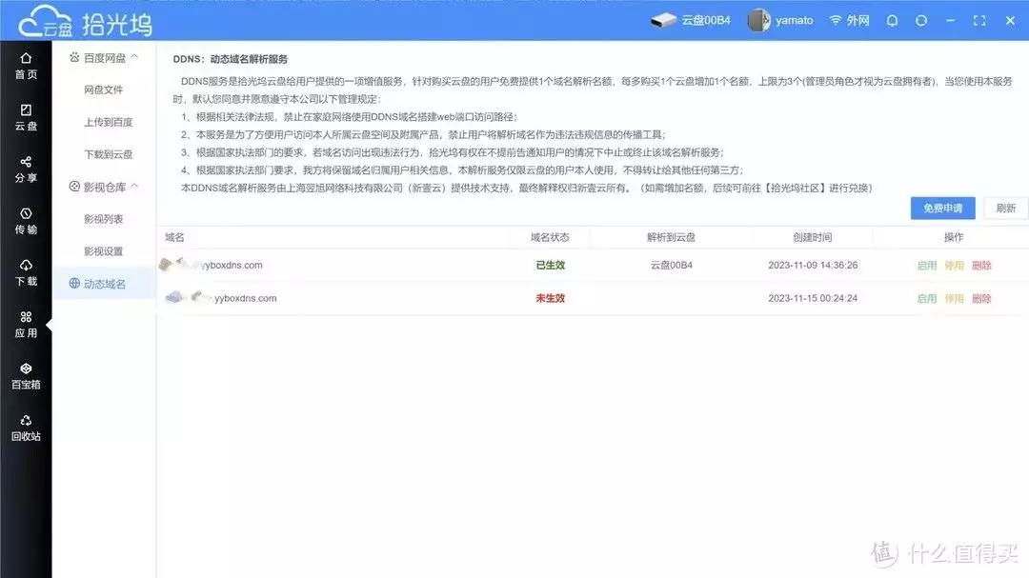Image resolution: width=1029 pixels, height=578 pixels.
Task: Click the 外网 network status indicator
Action: point(849,20)
